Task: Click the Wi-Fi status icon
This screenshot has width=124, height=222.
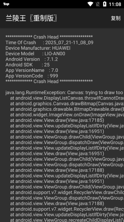Action: tap(90, 4)
